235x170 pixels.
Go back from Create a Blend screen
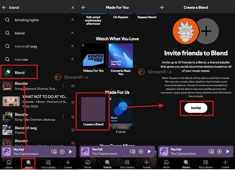[x=162, y=7]
